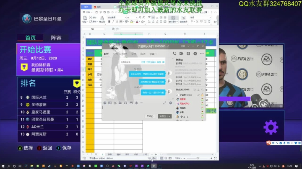Image resolution: width=302 pixels, height=169 pixels.
Task: Click the red font color swatch
Action: click(137, 22)
